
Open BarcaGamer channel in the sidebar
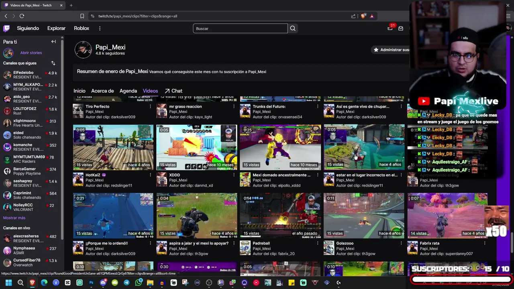(x=31, y=171)
